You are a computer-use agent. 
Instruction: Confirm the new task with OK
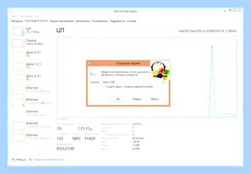click(x=118, y=99)
